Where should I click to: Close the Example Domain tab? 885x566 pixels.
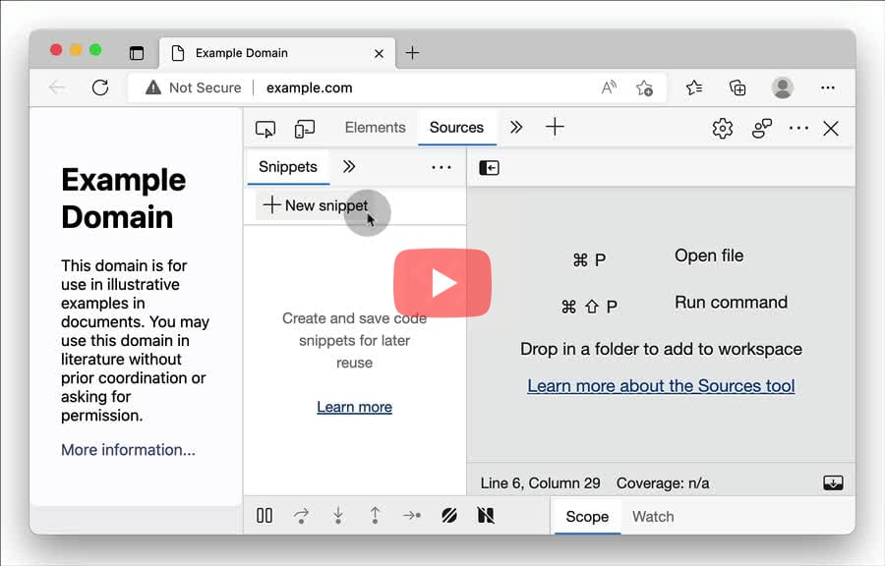pyautogui.click(x=380, y=54)
